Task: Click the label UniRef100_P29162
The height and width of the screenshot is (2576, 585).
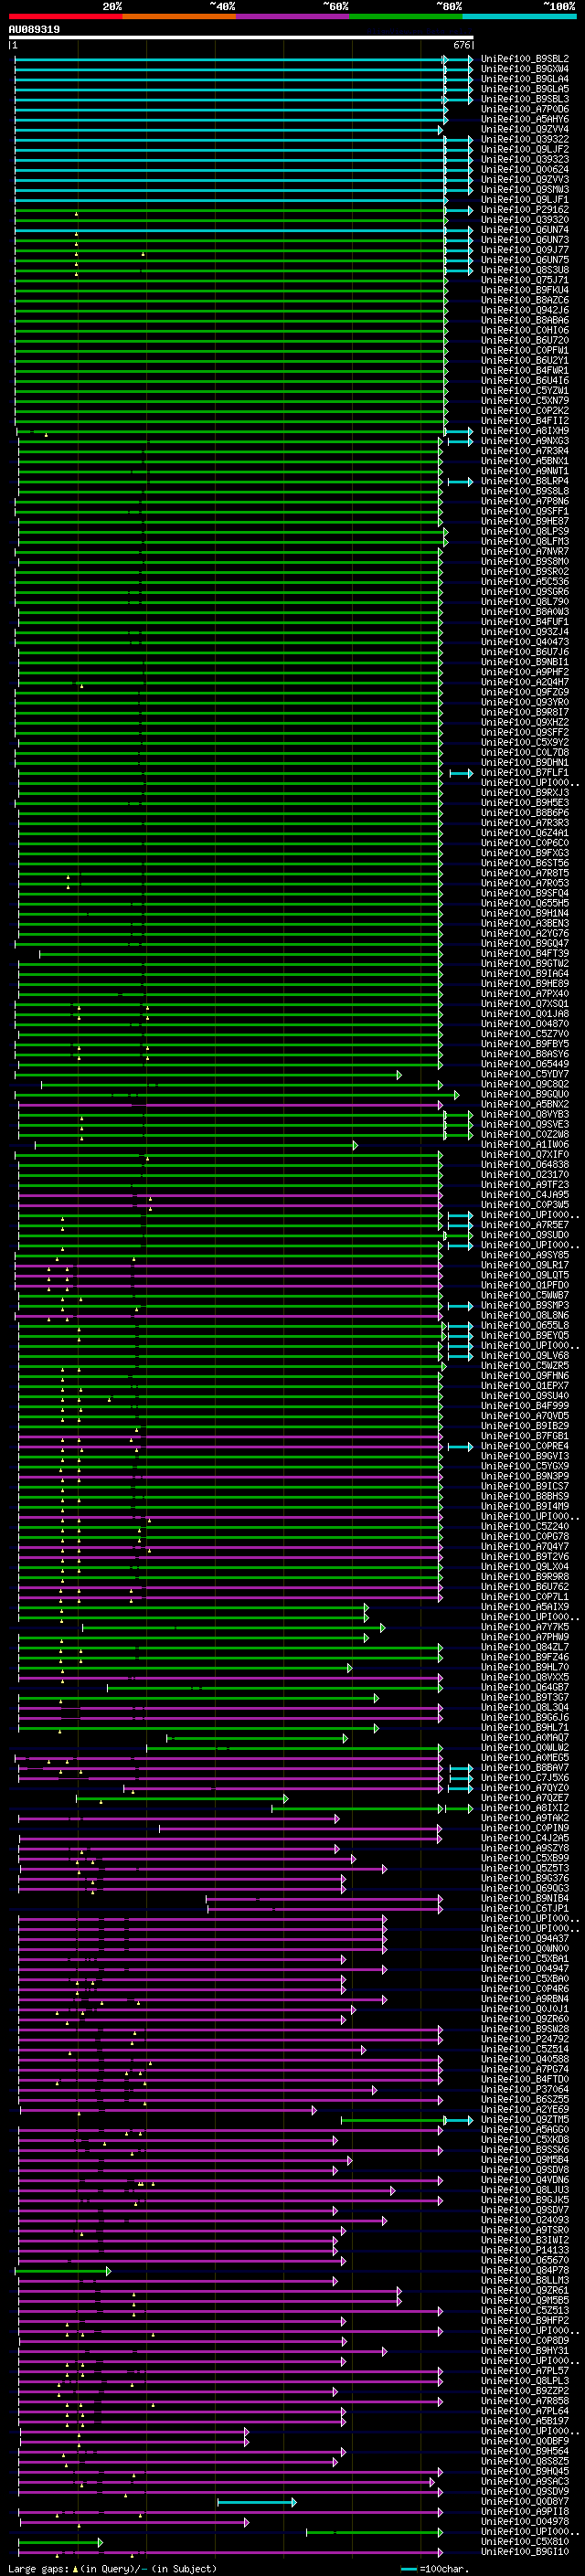Action: pyautogui.click(x=525, y=210)
